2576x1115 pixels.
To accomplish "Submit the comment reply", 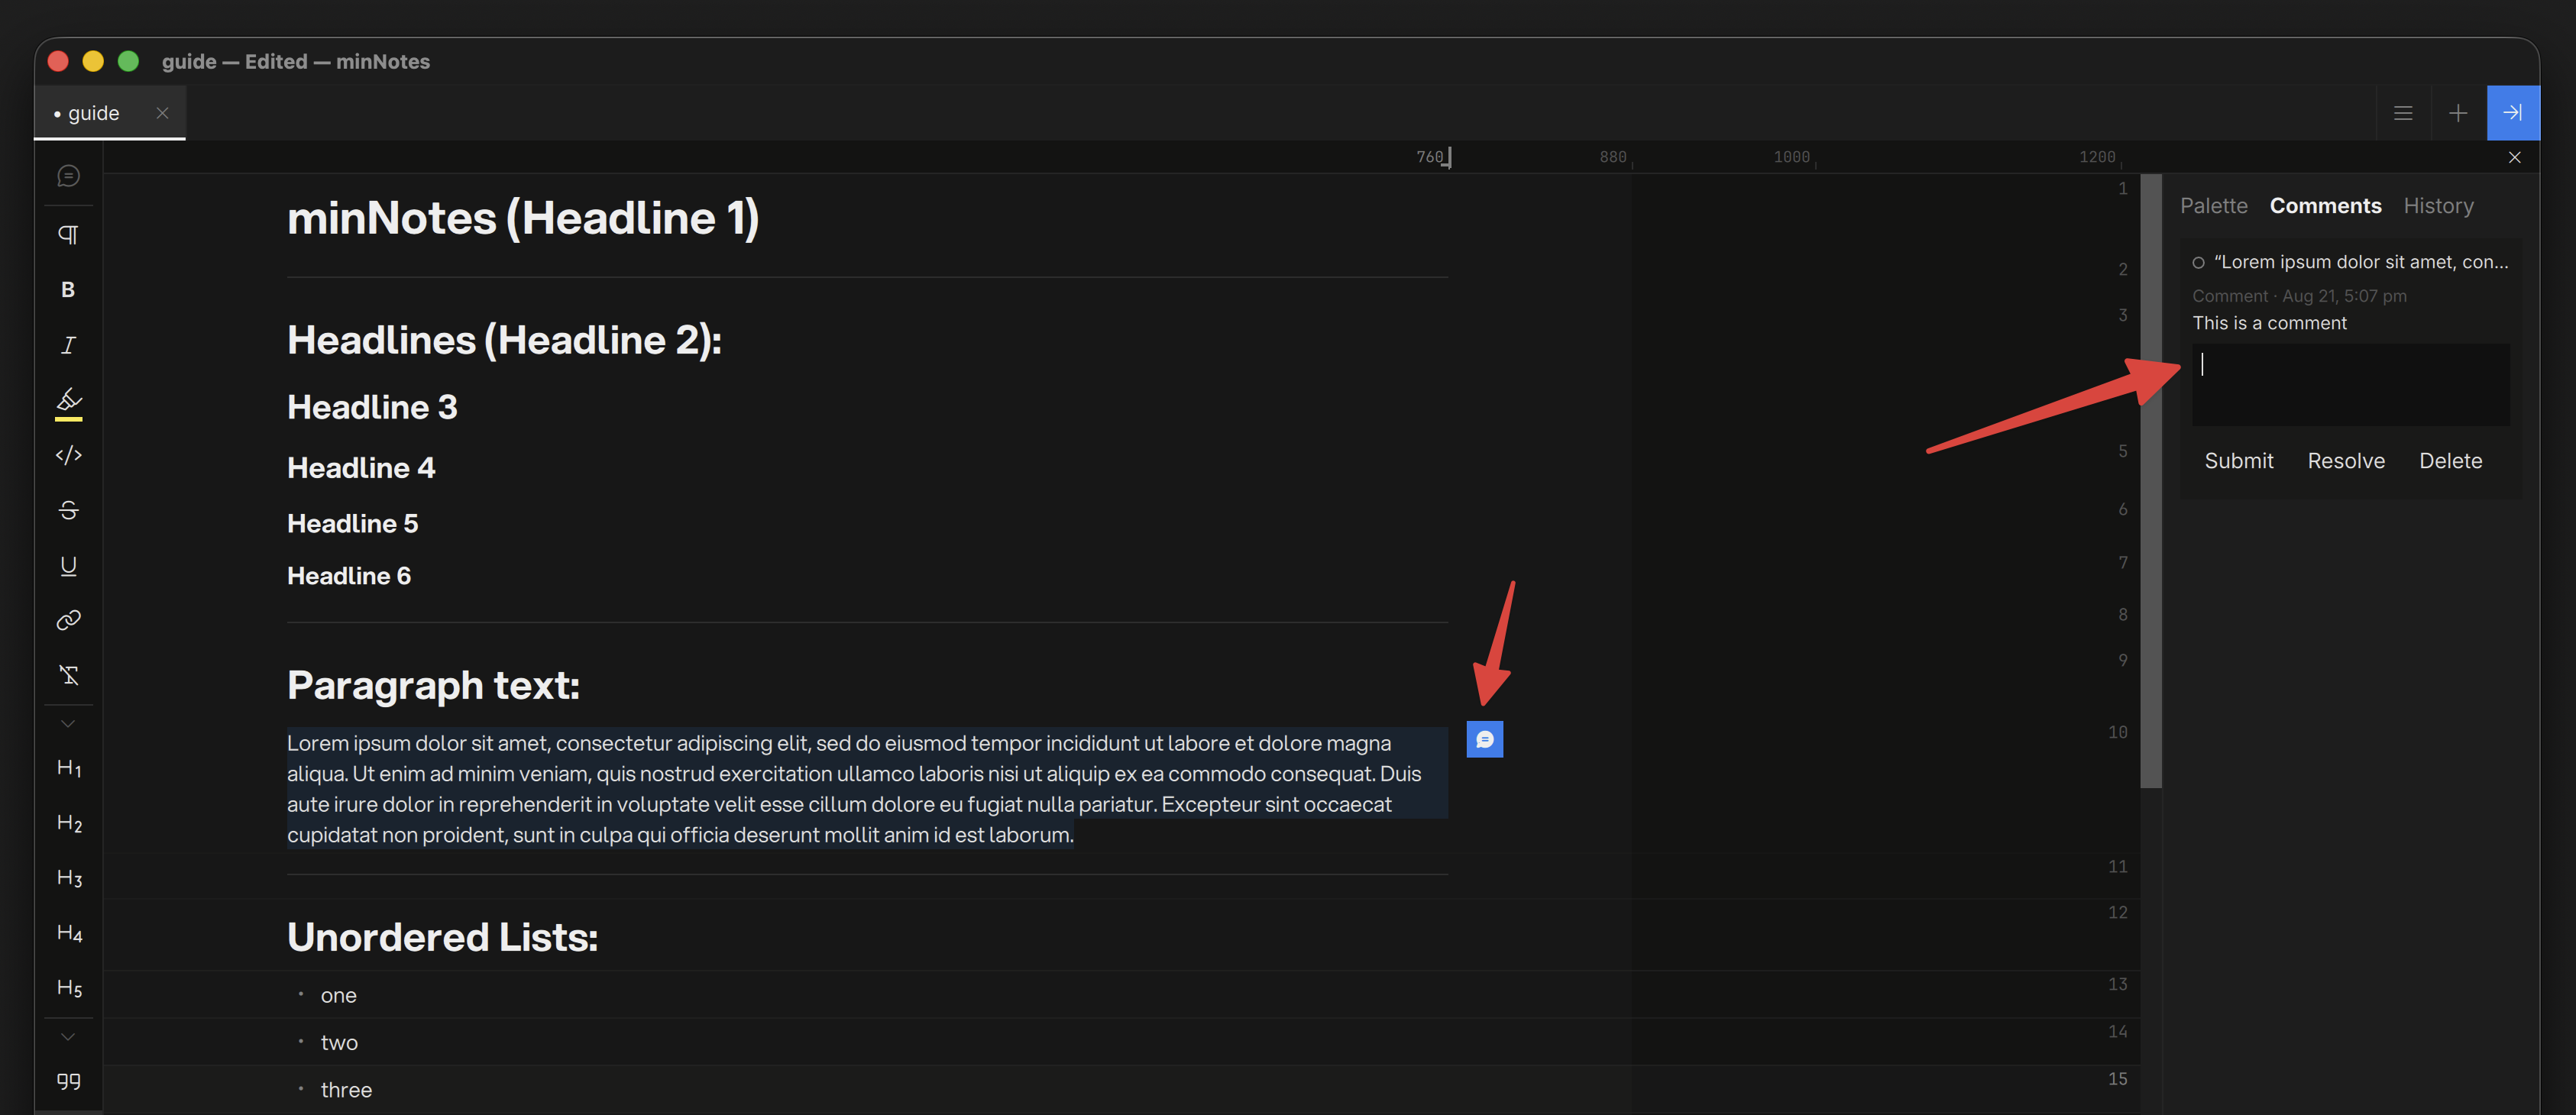I will (x=2238, y=460).
